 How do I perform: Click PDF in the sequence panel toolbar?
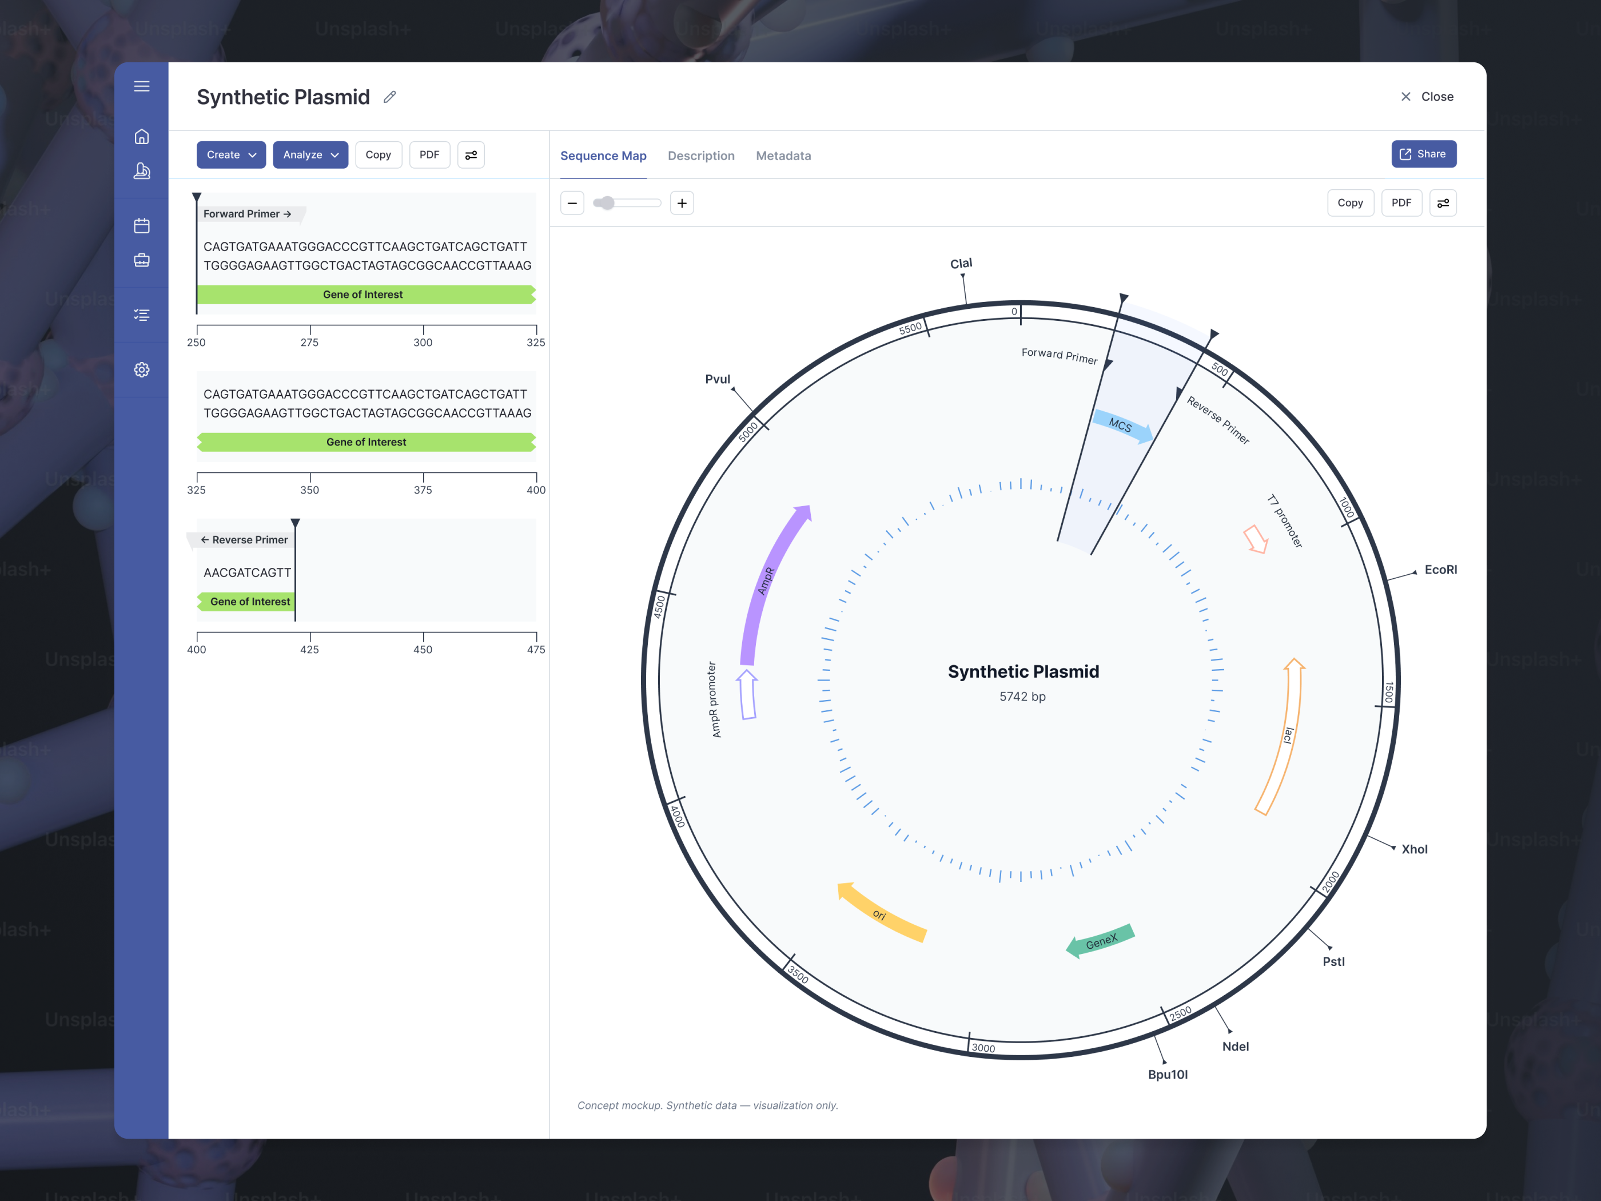(x=429, y=155)
